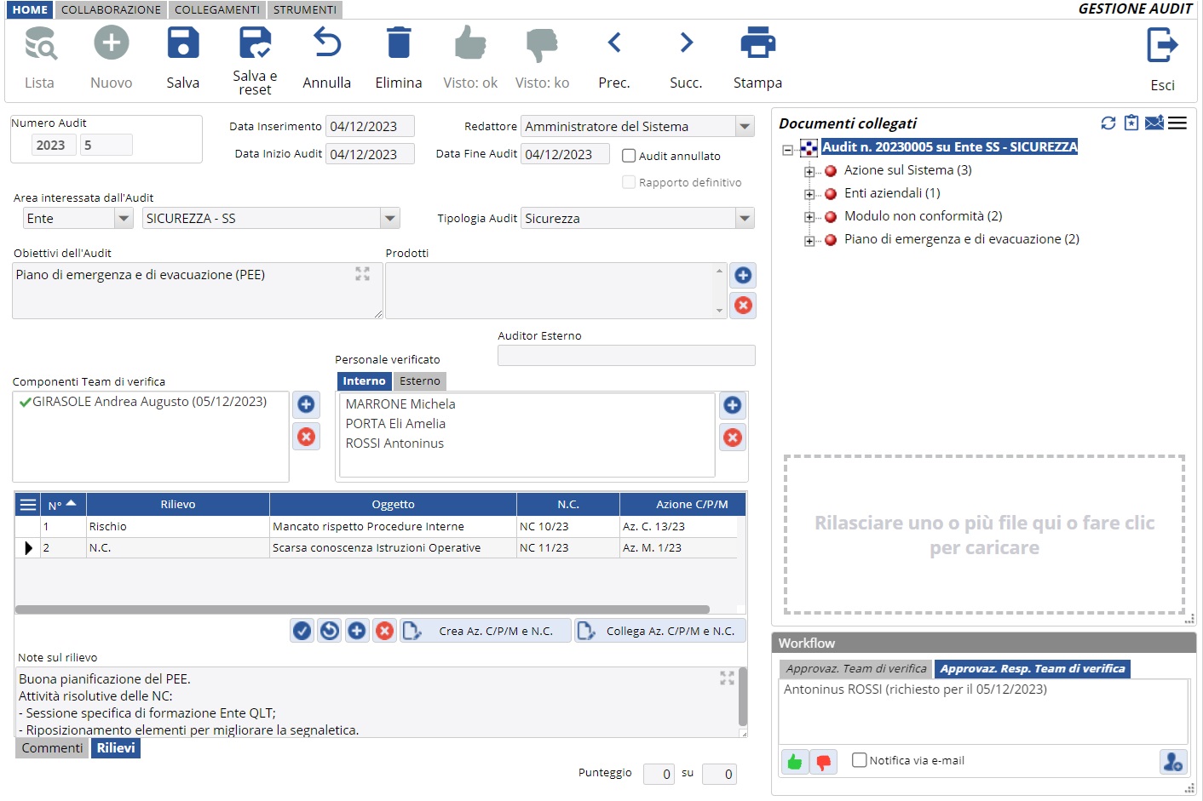Open the Redattore dropdown
The height and width of the screenshot is (801, 1203).
click(x=745, y=127)
